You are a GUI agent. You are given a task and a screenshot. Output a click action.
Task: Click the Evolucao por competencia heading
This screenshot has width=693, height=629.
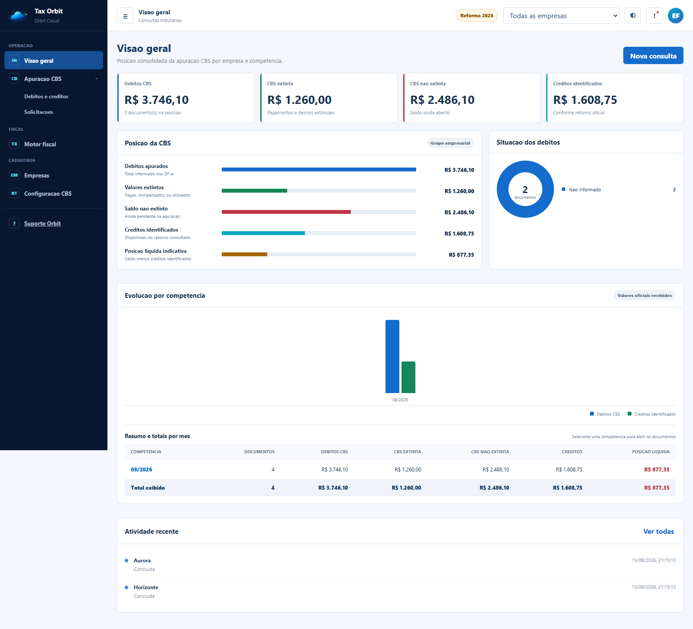[165, 295]
